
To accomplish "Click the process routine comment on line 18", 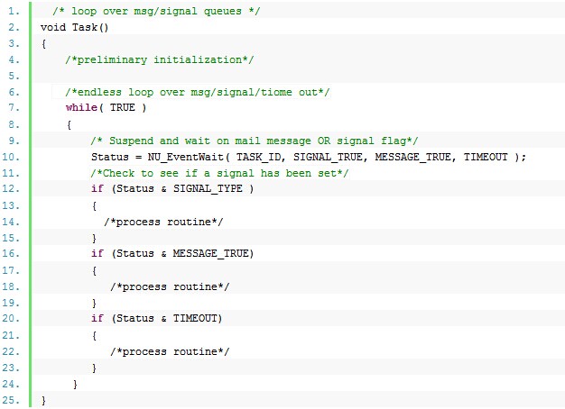I will click(170, 286).
